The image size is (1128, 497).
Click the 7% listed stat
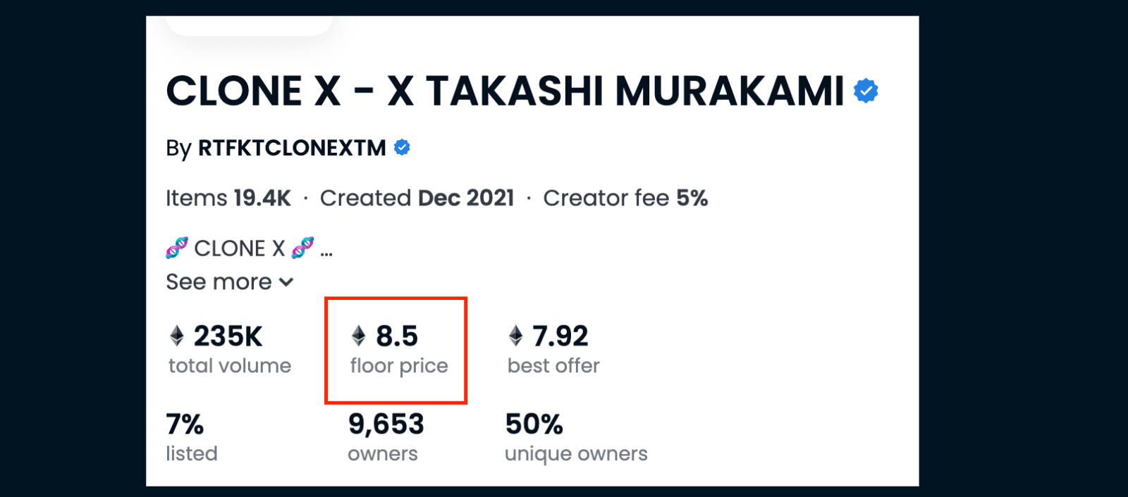click(185, 424)
